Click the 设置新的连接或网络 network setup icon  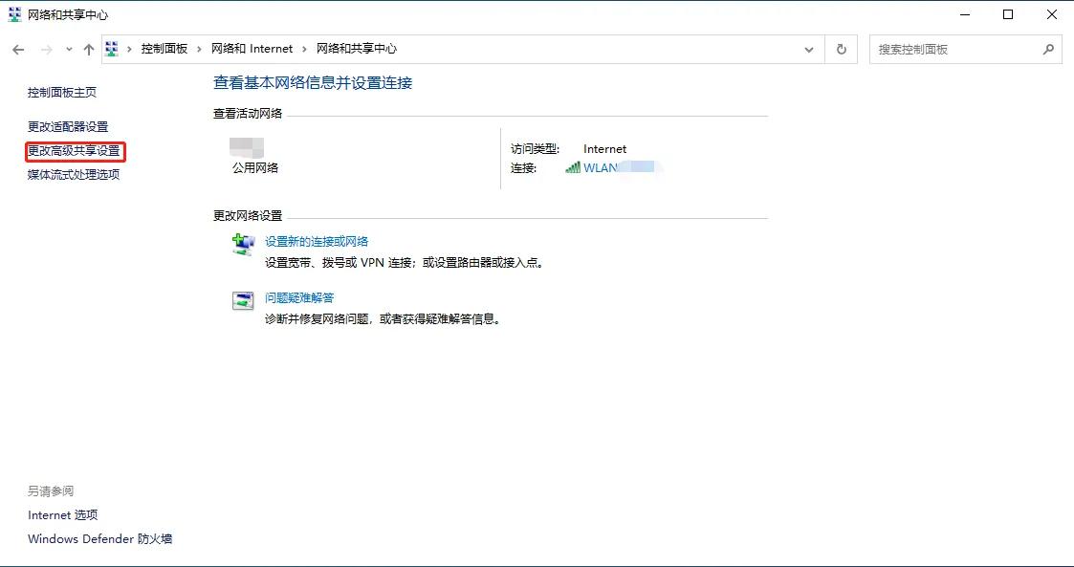[243, 245]
